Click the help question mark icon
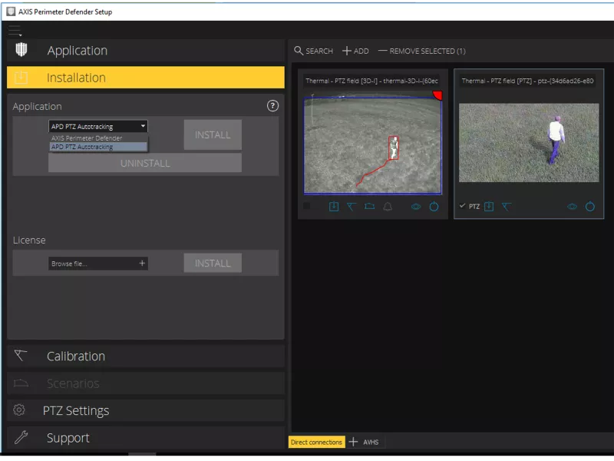The image size is (614, 461). (272, 106)
